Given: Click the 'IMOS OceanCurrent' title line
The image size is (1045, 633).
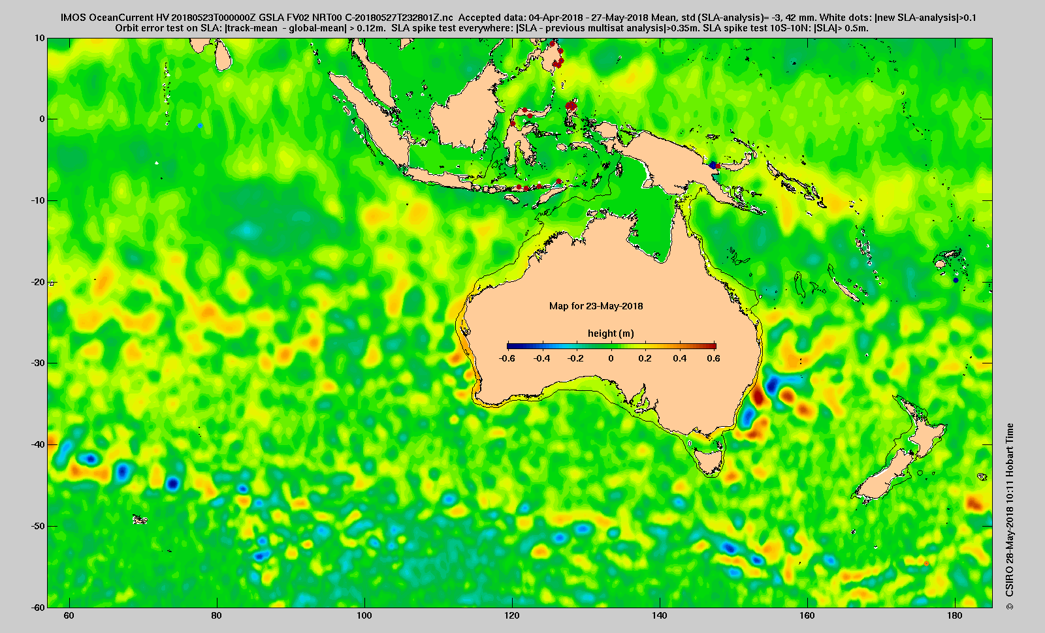Looking at the screenshot, I should tap(519, 18).
